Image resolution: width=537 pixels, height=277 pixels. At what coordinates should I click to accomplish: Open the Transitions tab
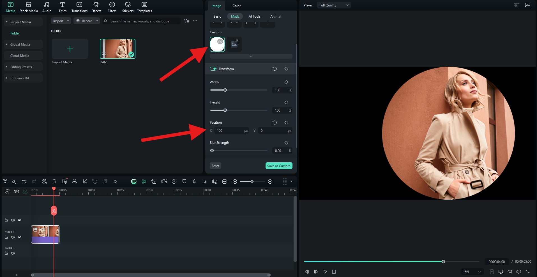(x=79, y=7)
